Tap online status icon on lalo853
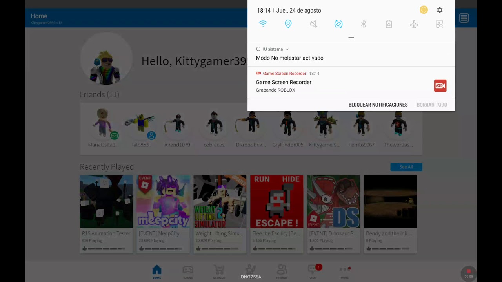This screenshot has height=282, width=502. click(151, 136)
